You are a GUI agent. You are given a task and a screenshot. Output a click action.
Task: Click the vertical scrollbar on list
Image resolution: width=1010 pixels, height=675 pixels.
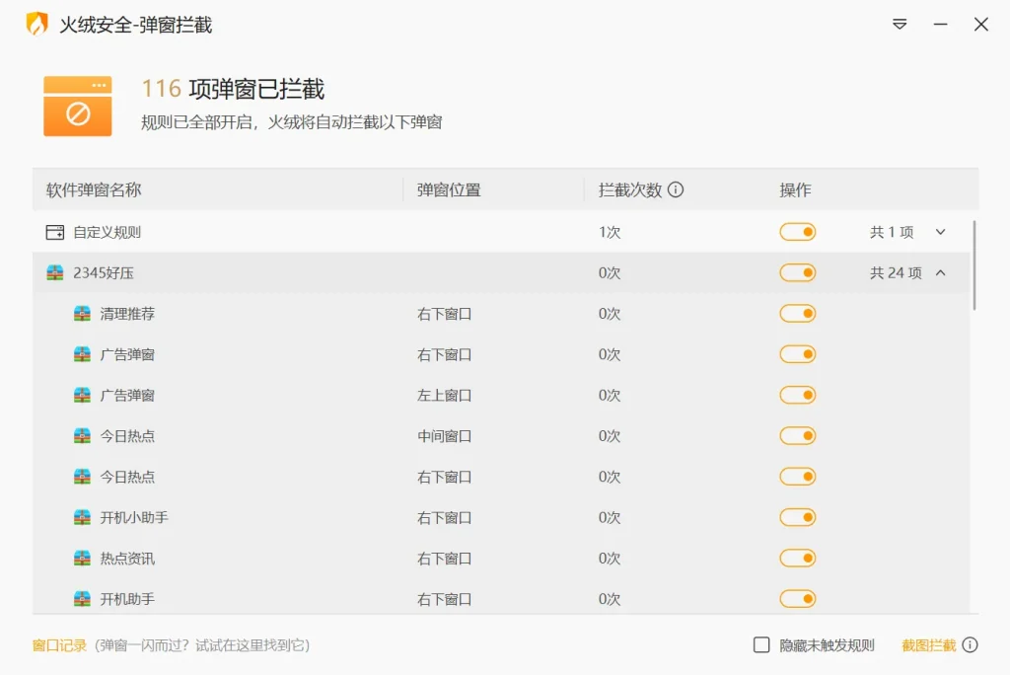tap(974, 264)
